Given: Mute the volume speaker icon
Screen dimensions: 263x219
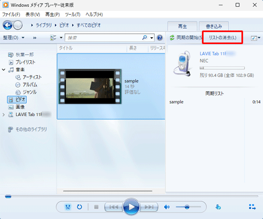Looking at the screenshot, I should click(167, 207).
